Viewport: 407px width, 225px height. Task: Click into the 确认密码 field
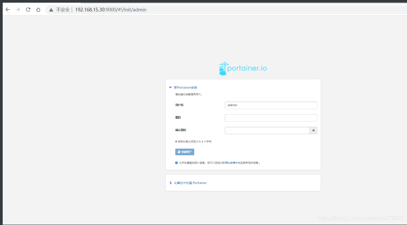point(267,131)
